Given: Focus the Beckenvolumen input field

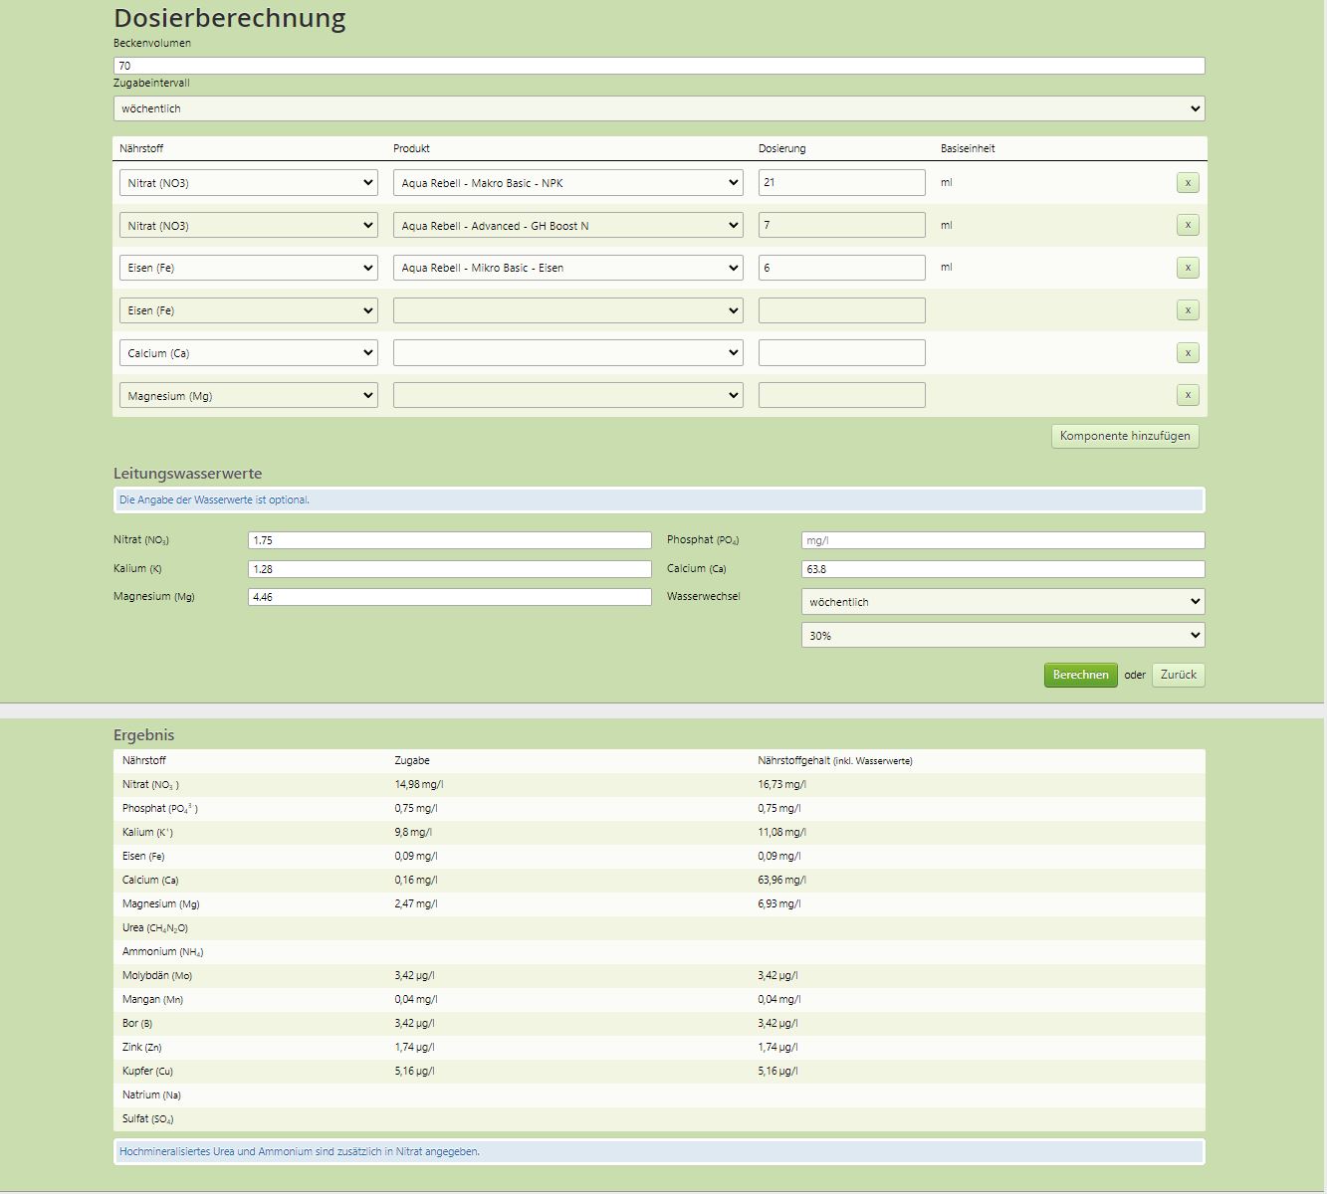Looking at the screenshot, I should [658, 66].
